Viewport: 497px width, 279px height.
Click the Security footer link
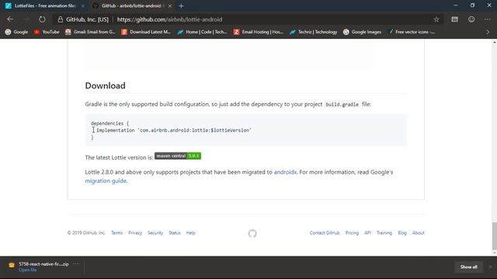click(155, 232)
